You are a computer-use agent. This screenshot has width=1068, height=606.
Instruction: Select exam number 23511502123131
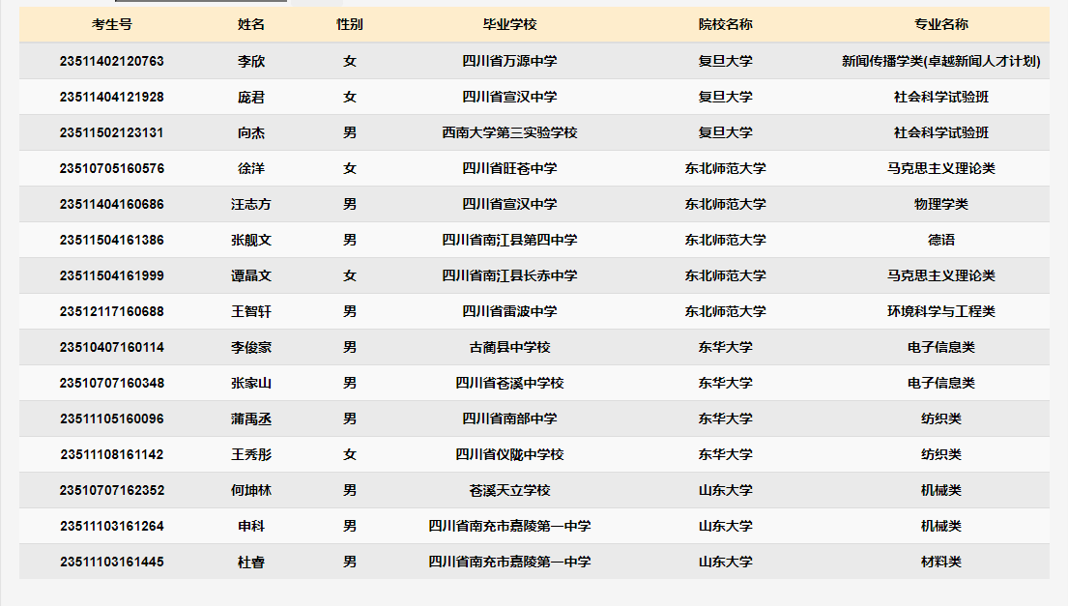point(112,132)
